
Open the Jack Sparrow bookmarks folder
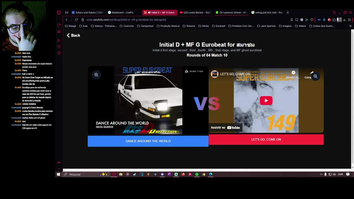266,26
